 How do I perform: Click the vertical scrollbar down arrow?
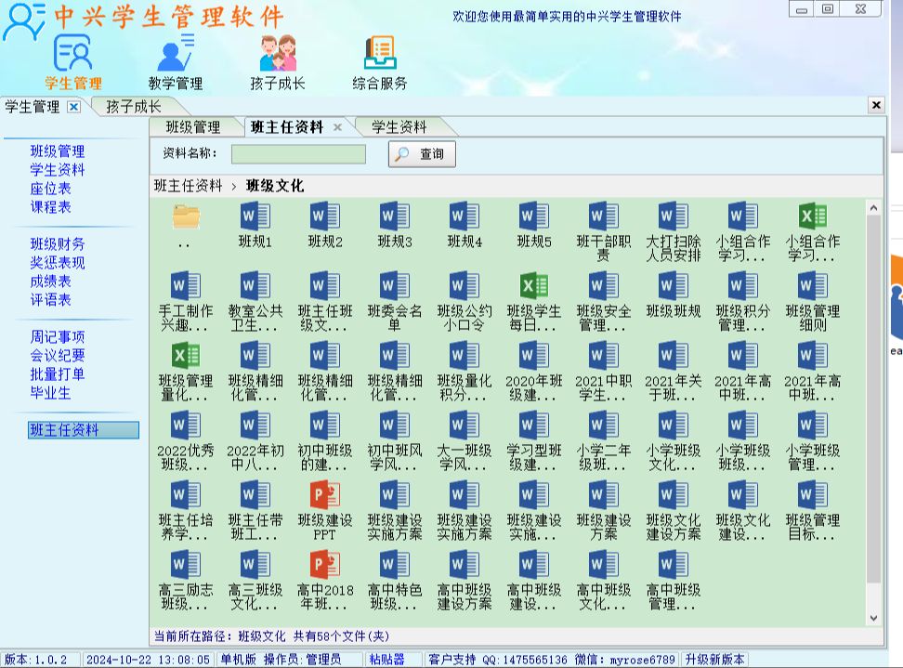coord(870,616)
